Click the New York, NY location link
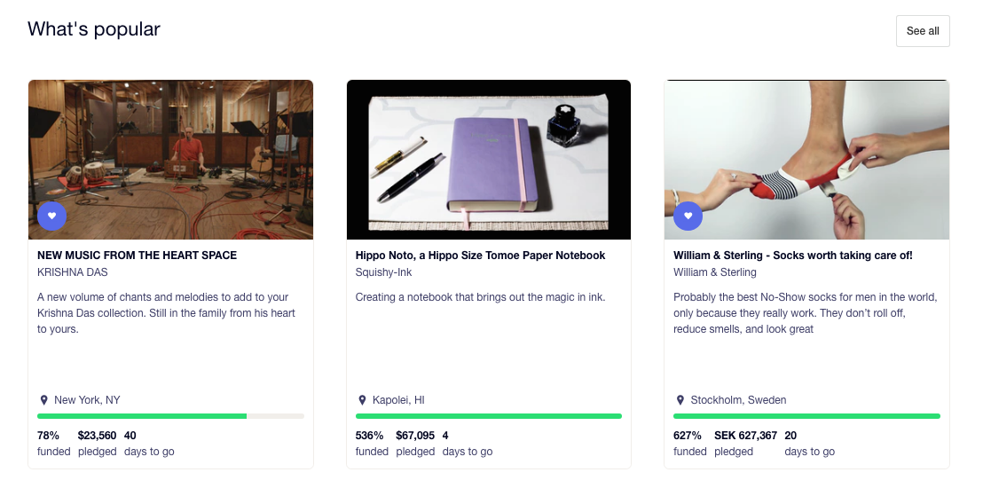The image size is (983, 496). 87,400
